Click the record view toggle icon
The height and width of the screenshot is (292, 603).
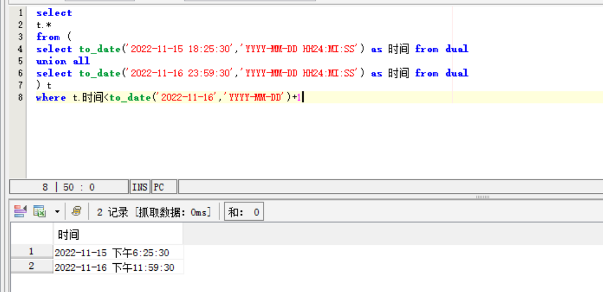pos(20,211)
